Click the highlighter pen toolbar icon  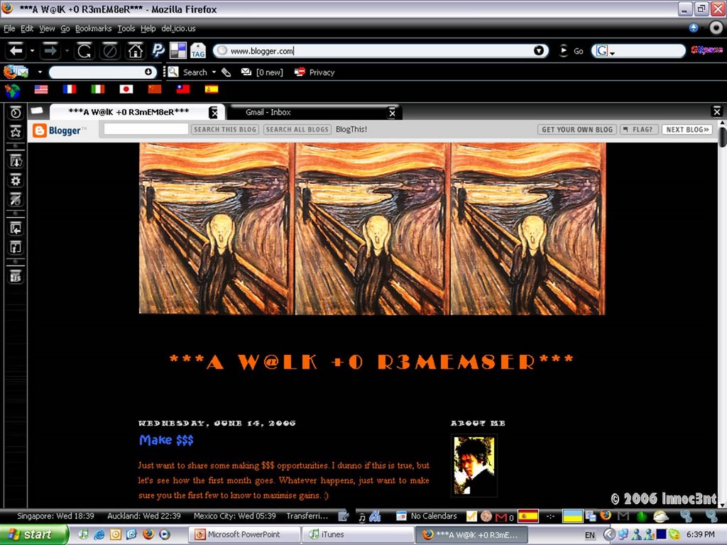coord(226,72)
